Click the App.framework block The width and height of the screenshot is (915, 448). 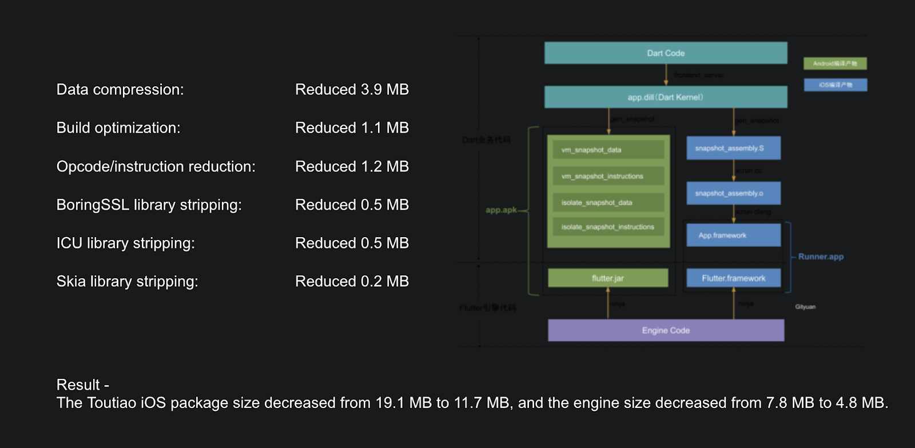click(x=734, y=235)
